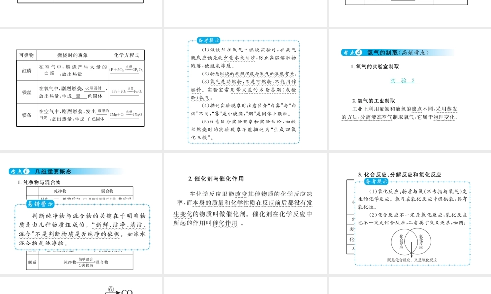The width and height of the screenshot is (491, 294).
Task: Select the slide on catalysts (催化剂与催化作用)
Action: coord(245,214)
